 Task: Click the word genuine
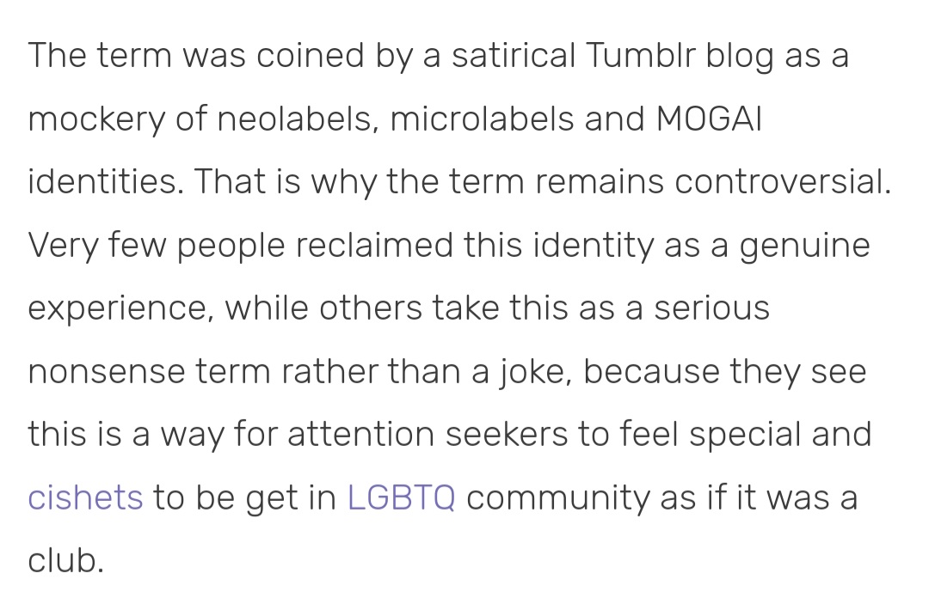pyautogui.click(x=804, y=246)
